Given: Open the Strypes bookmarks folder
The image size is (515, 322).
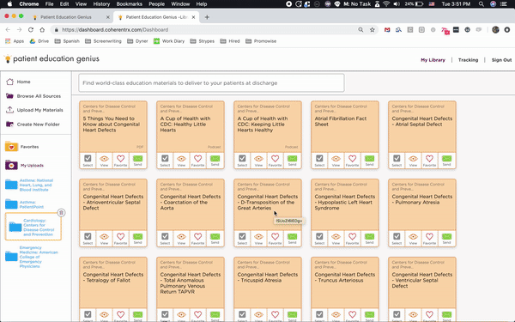Looking at the screenshot, I should coord(202,41).
